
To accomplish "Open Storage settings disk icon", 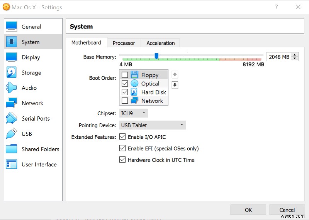I will pos(12,72).
